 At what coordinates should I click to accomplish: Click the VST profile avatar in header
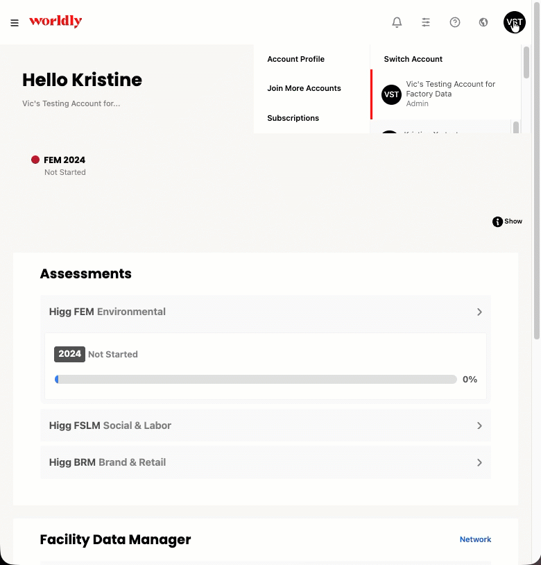coord(515,22)
